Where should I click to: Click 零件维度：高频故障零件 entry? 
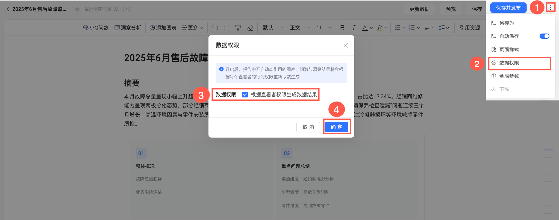[x=305, y=206]
